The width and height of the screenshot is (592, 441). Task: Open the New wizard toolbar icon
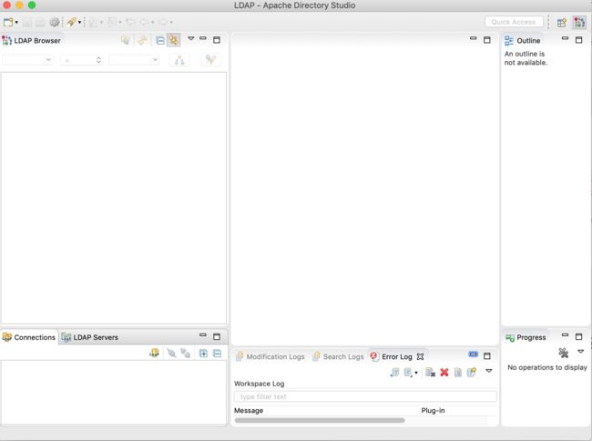click(8, 22)
